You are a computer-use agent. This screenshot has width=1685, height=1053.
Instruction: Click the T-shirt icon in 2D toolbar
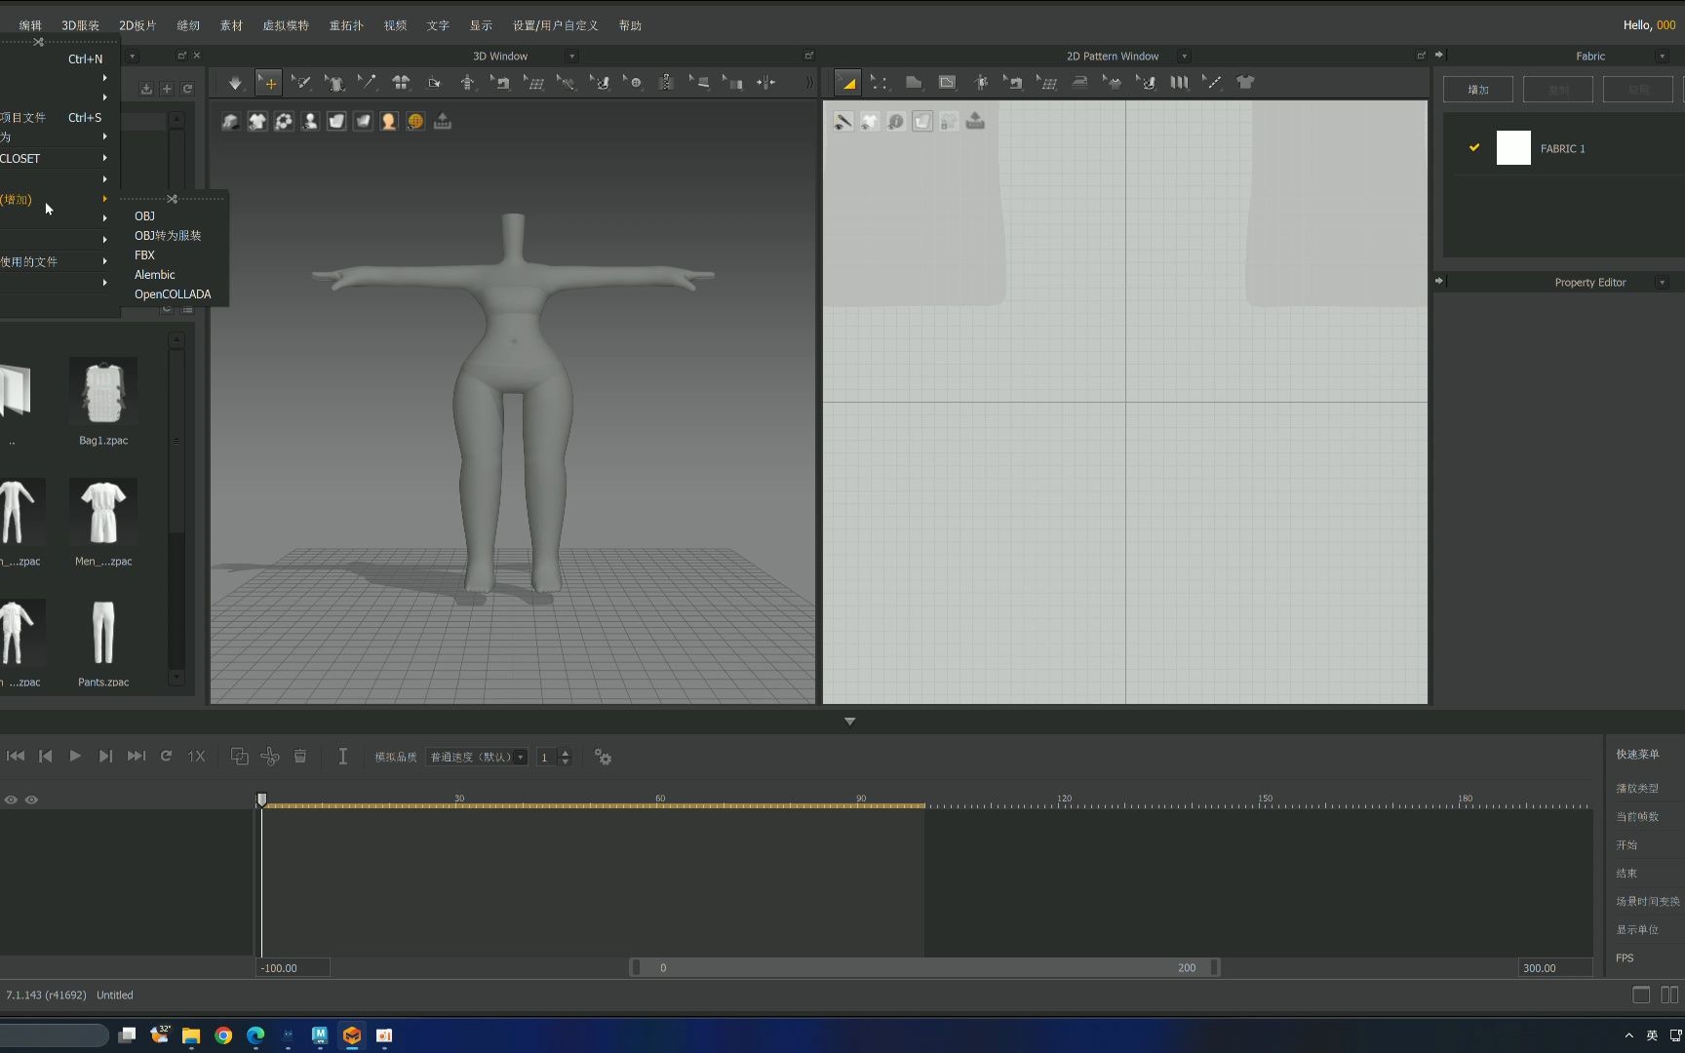[1245, 83]
